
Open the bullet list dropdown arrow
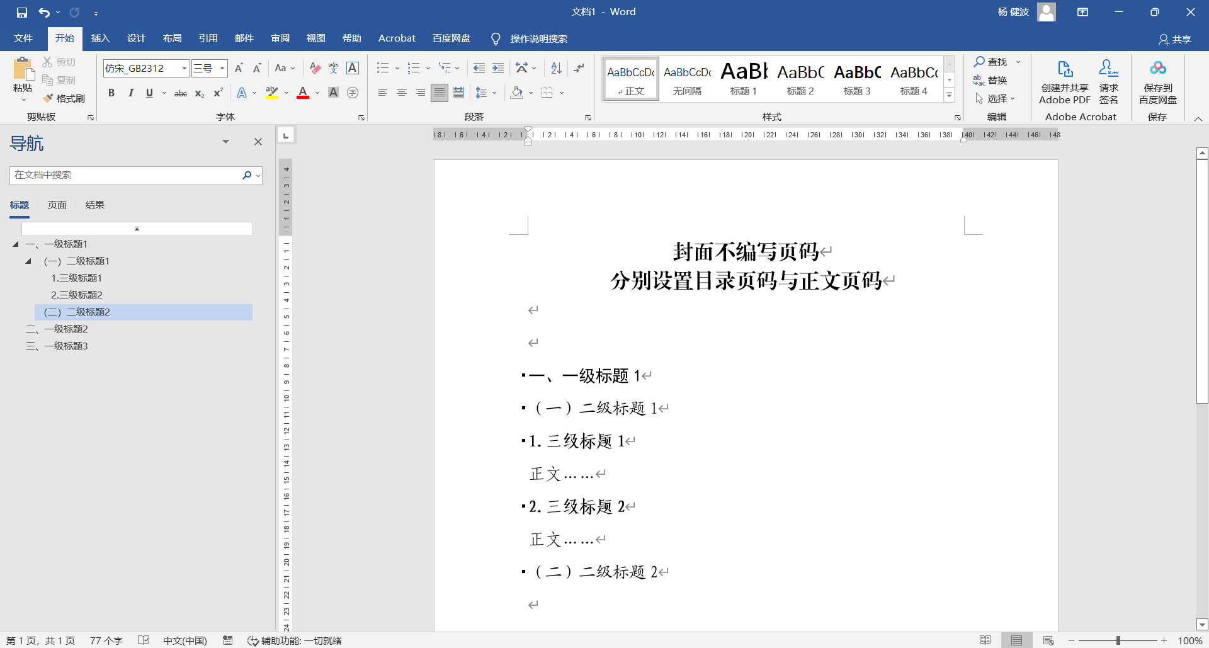pyautogui.click(x=397, y=68)
